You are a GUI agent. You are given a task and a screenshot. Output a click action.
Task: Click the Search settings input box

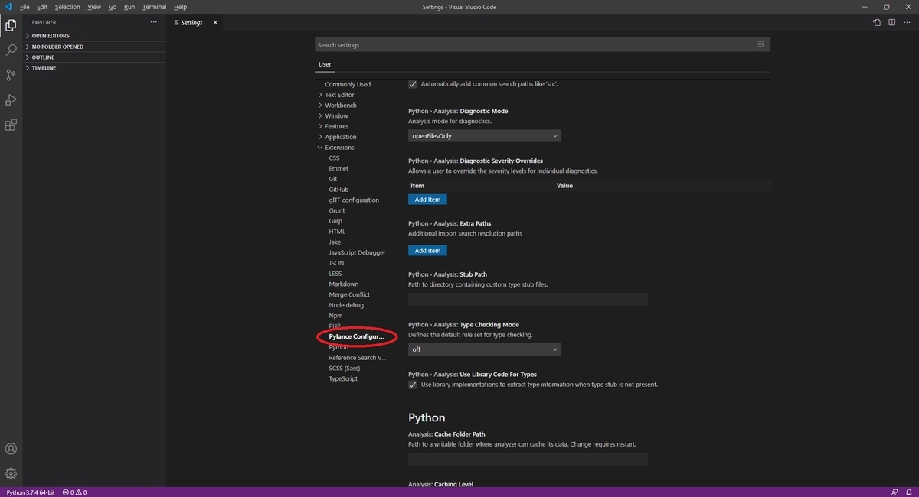(x=542, y=45)
